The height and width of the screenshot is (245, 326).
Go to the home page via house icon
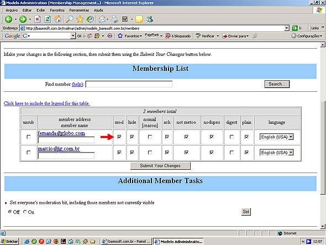[x=58, y=19]
